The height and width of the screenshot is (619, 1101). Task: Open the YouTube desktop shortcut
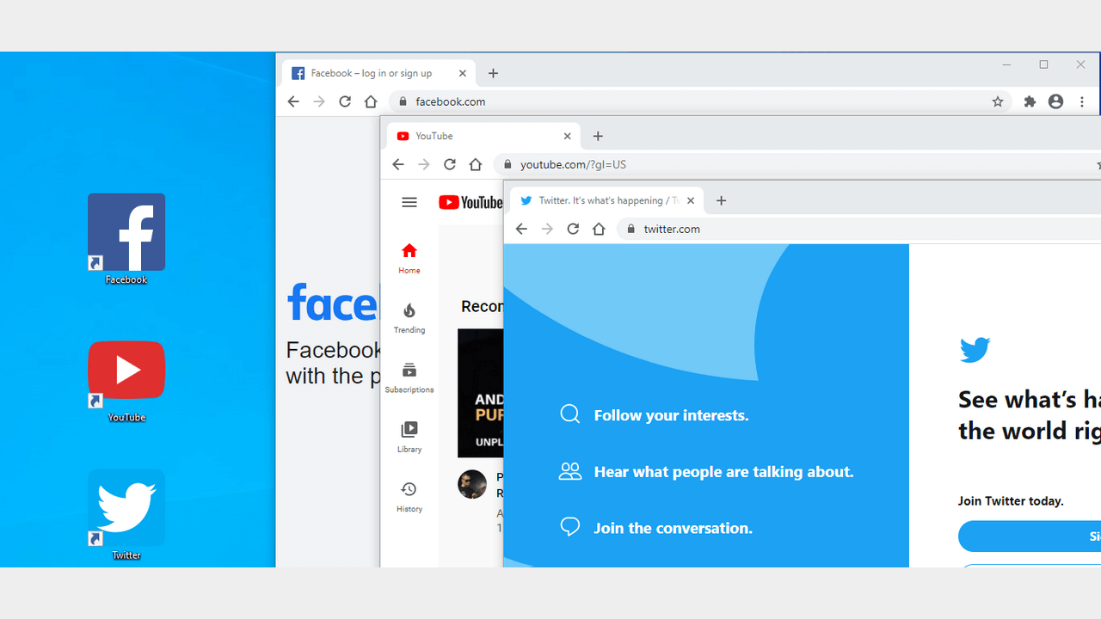click(x=126, y=371)
